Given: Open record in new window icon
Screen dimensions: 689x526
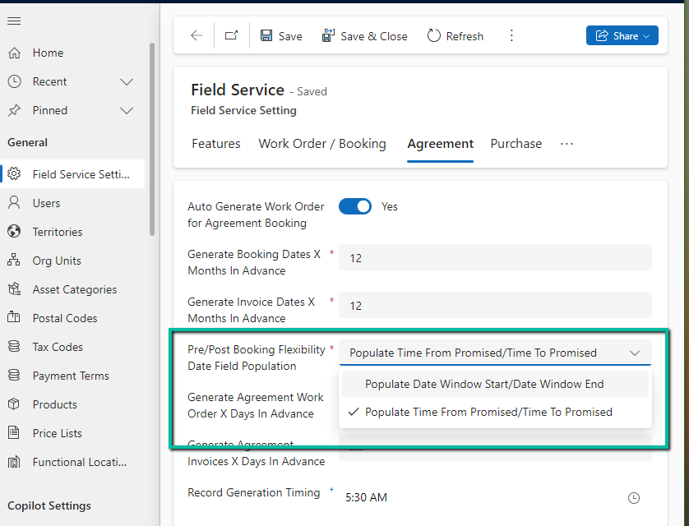Looking at the screenshot, I should [x=232, y=35].
